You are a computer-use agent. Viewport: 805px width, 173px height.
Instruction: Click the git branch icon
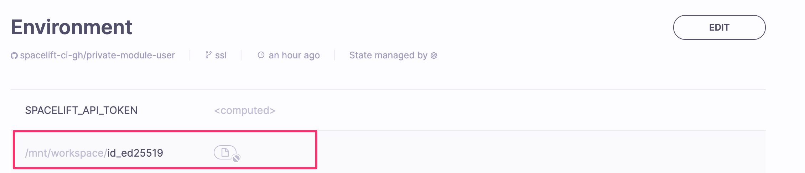tap(208, 55)
